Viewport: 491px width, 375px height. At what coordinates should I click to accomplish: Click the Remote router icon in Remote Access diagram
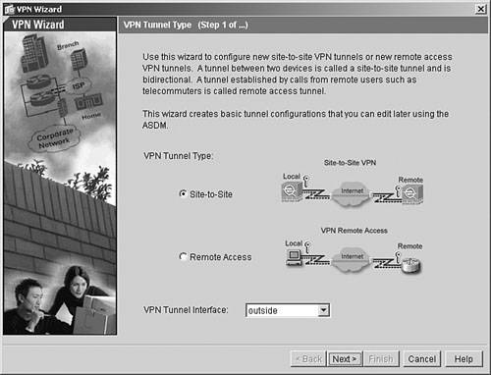click(x=411, y=265)
